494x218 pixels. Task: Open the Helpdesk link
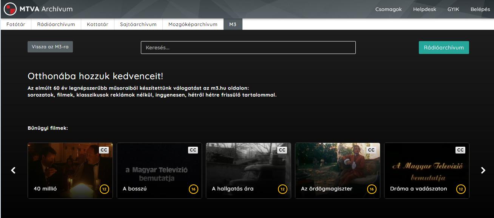point(425,9)
